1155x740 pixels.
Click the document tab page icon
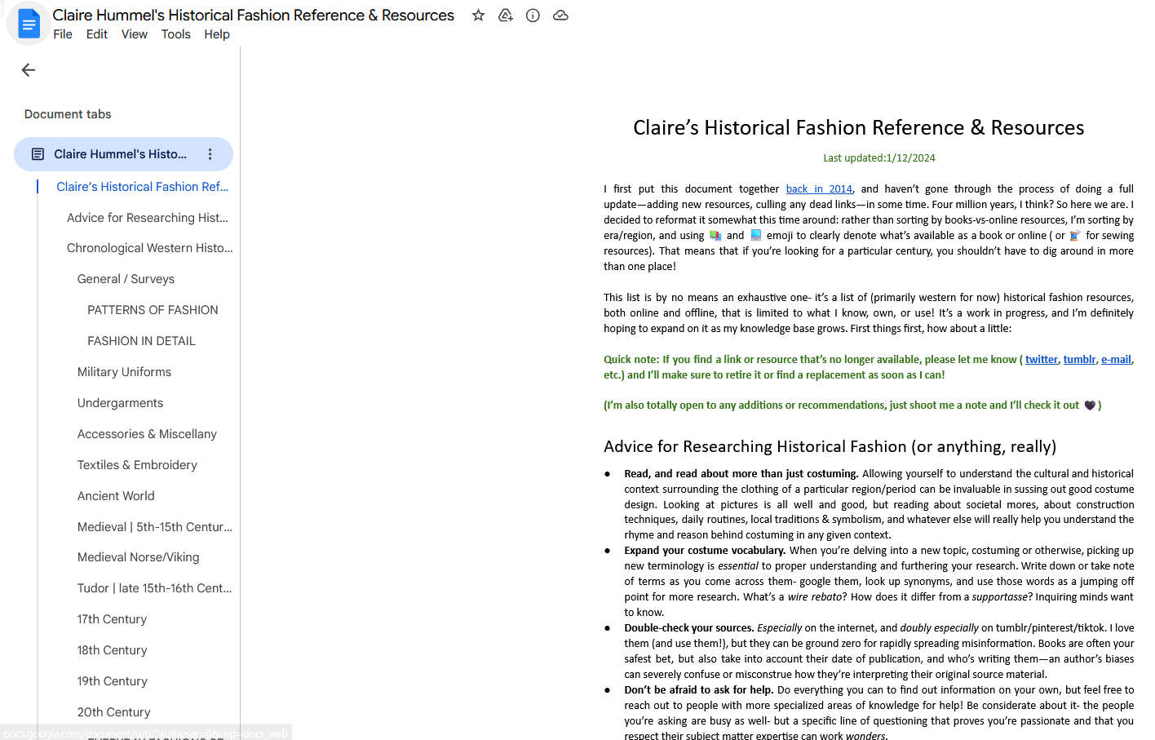tap(38, 154)
